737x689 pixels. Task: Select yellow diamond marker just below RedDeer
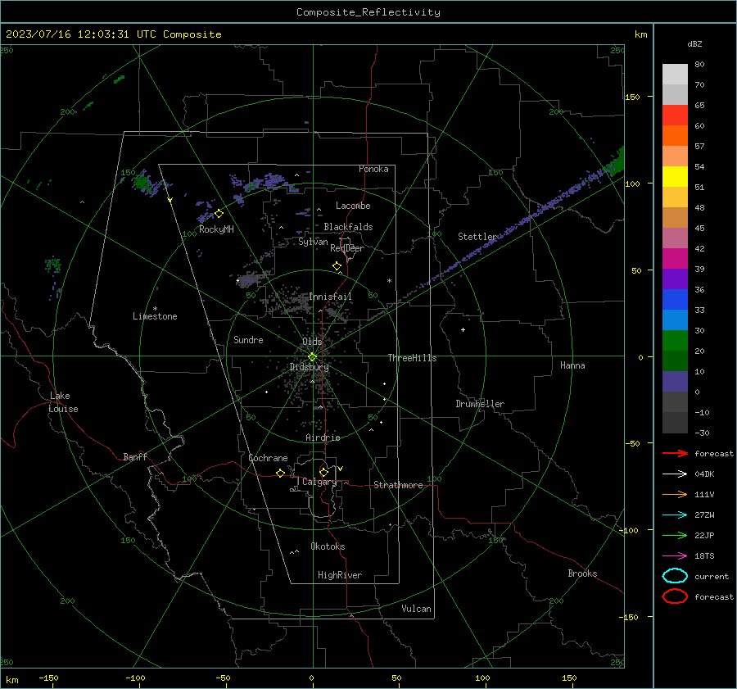point(337,265)
